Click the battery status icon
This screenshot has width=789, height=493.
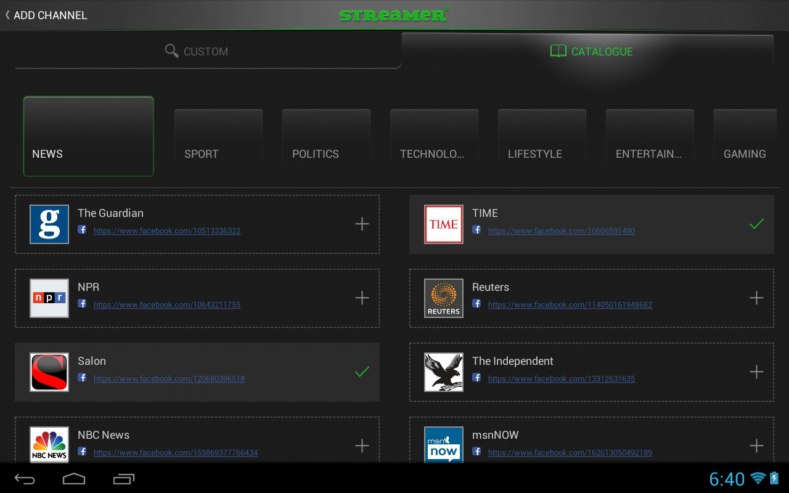(x=775, y=478)
